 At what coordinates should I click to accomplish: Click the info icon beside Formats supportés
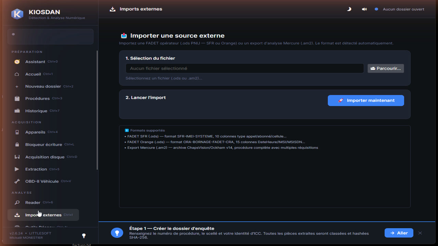click(127, 131)
